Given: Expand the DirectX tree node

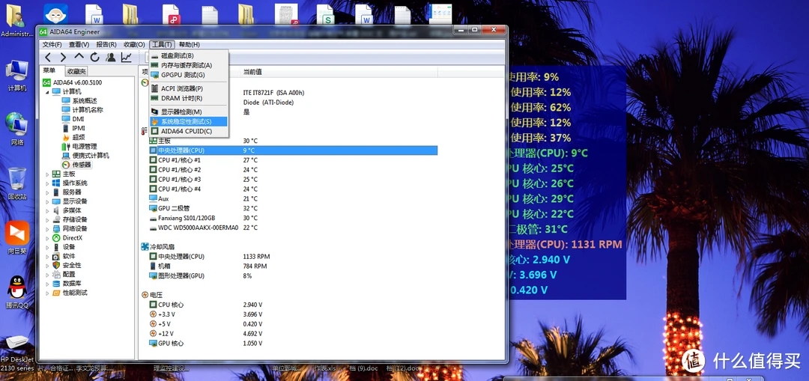Looking at the screenshot, I should 48,238.
